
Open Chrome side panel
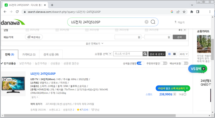198,12
